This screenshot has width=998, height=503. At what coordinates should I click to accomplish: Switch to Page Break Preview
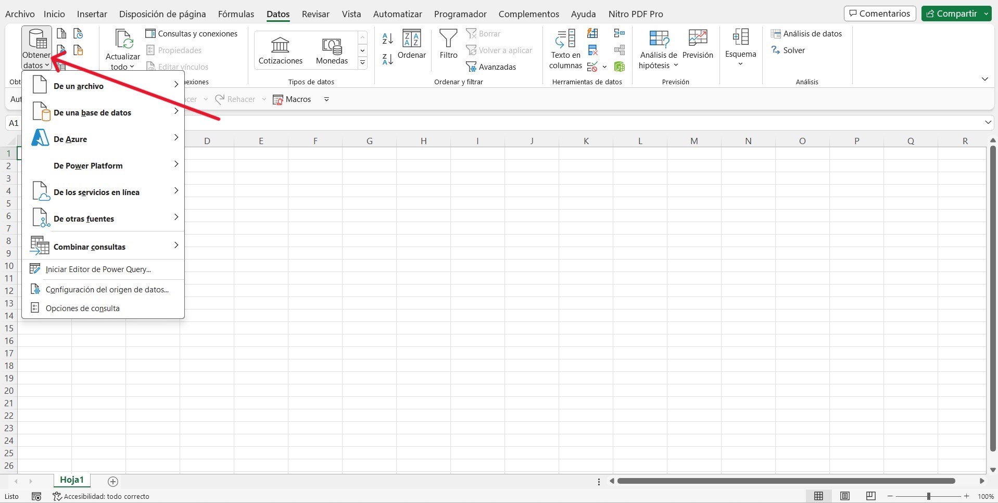[870, 496]
